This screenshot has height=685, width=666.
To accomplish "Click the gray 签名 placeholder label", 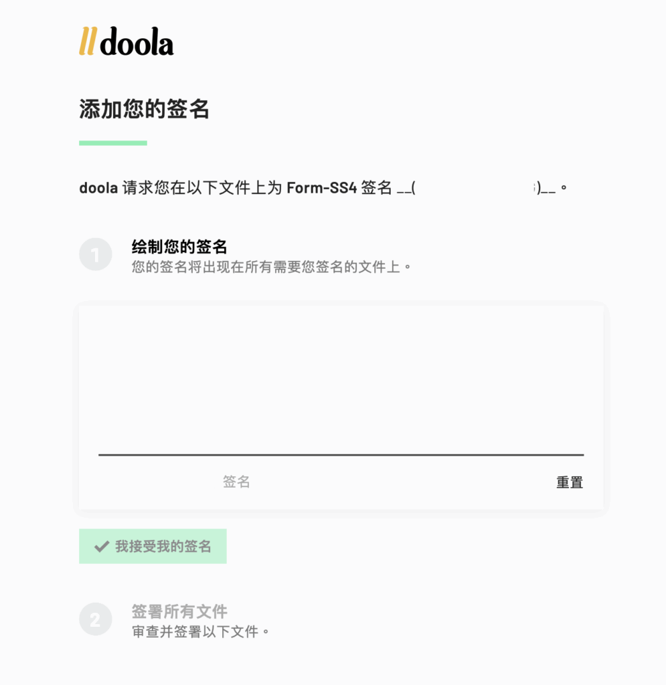I will (x=236, y=482).
